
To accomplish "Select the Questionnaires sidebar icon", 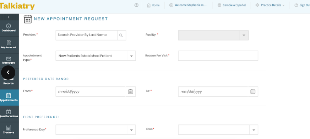I will 9,112.
